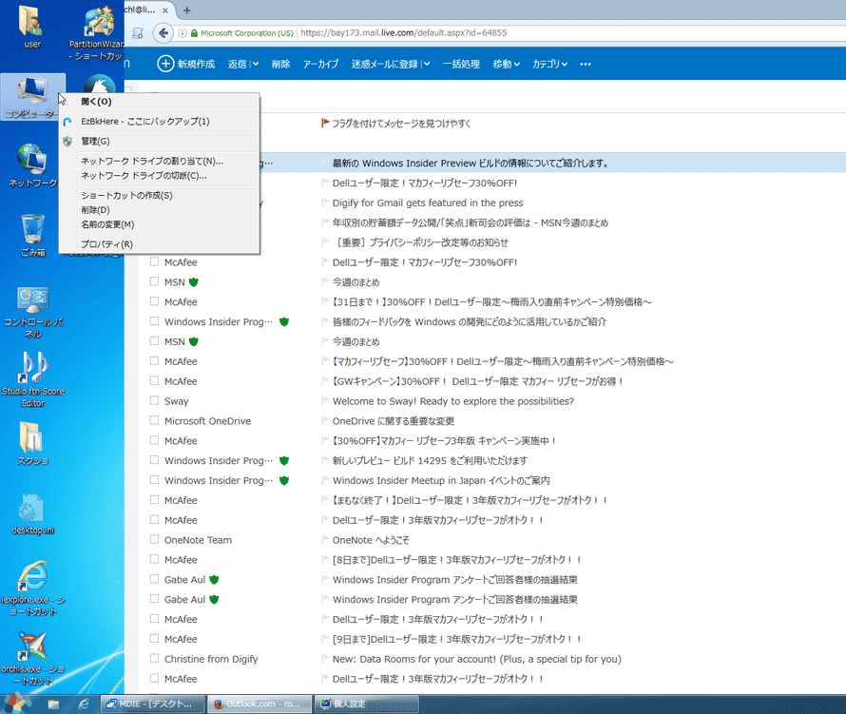Click 削除 in the Outlook toolbar
846x714 pixels.
pyautogui.click(x=280, y=65)
